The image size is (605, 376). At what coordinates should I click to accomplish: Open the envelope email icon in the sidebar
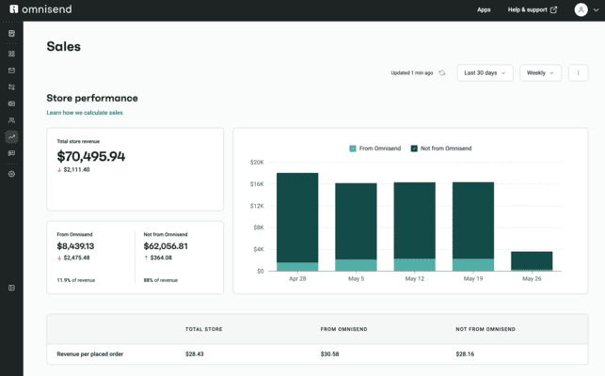[x=11, y=70]
